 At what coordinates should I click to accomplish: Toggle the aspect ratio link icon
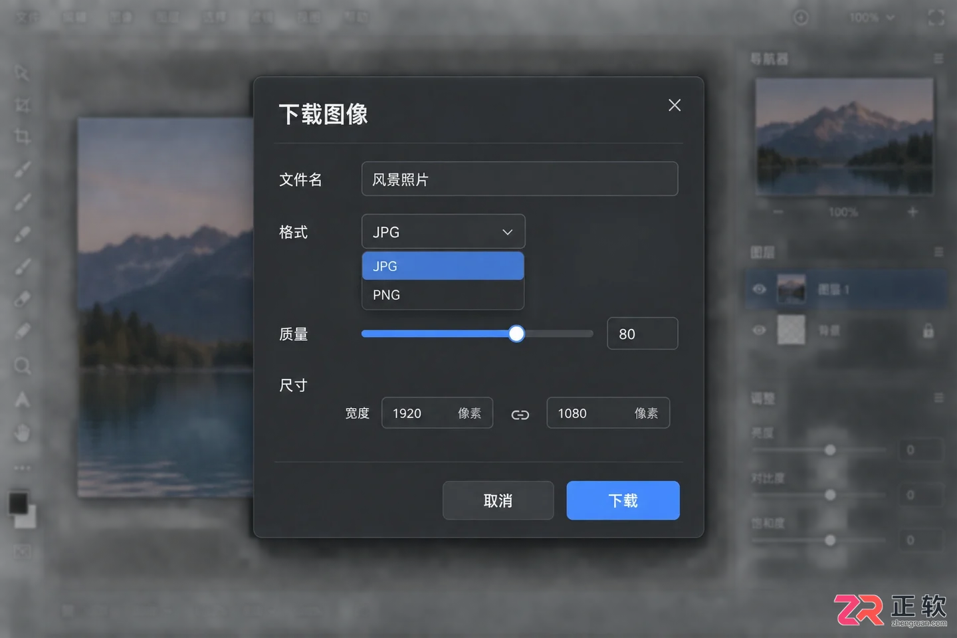point(520,415)
